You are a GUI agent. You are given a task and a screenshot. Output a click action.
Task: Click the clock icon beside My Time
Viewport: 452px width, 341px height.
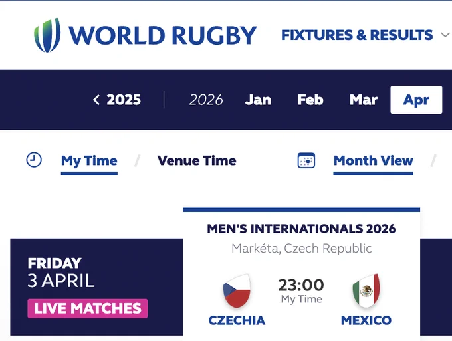(x=34, y=160)
